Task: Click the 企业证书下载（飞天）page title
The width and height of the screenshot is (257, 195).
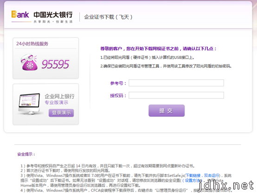Action: click(108, 17)
